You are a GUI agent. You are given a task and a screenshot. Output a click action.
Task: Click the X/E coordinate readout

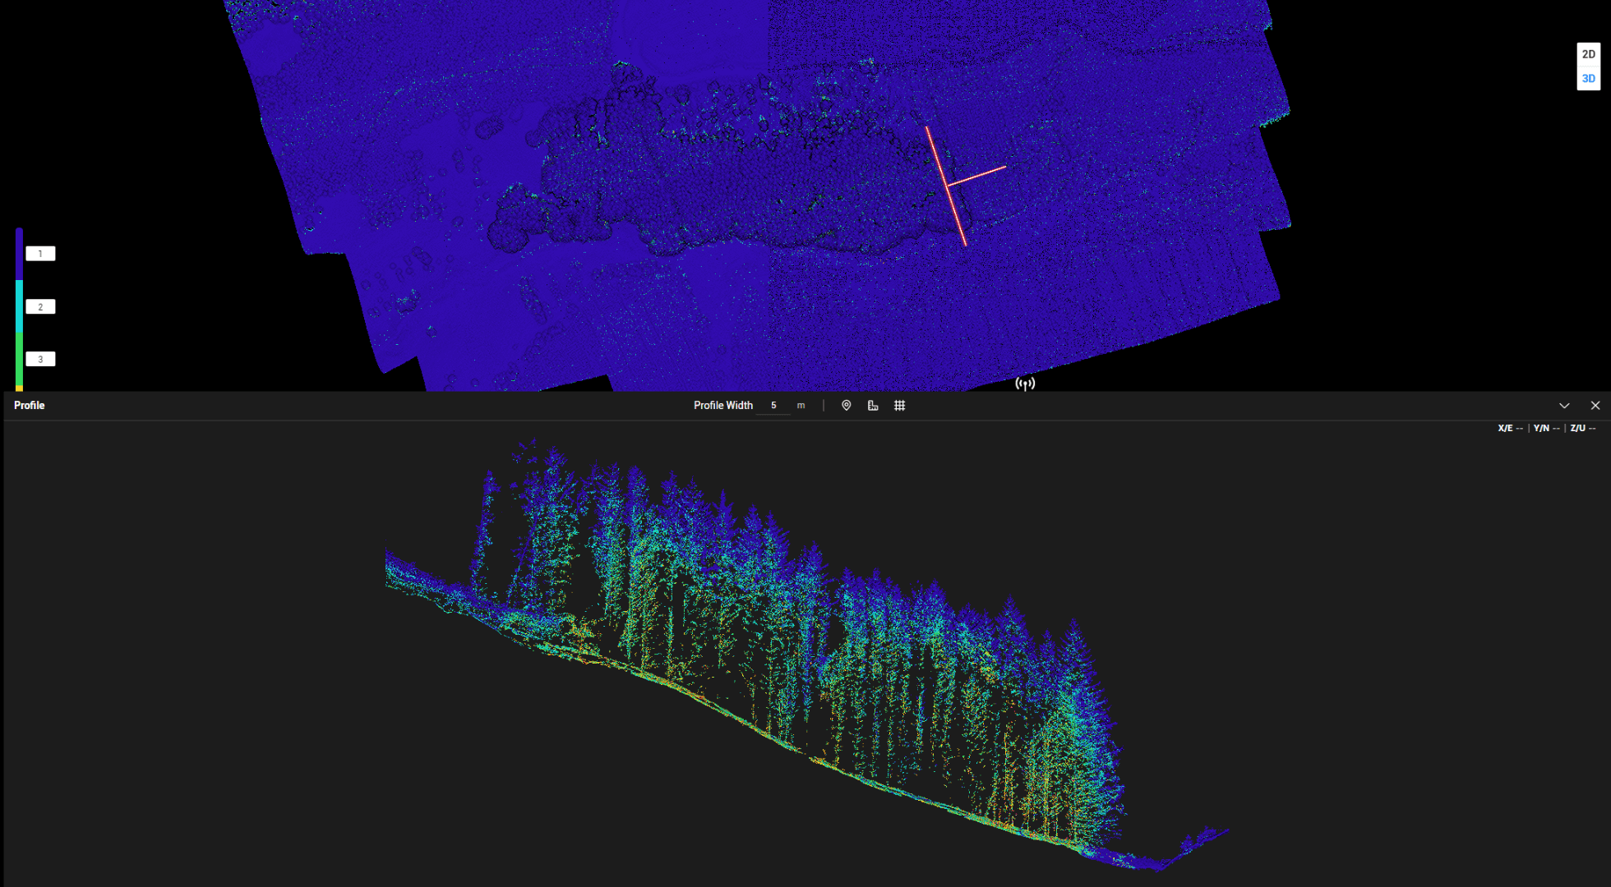click(1510, 428)
